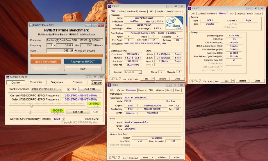
Task: Click the SetFSB title bar icon
Action: click(x=8, y=77)
